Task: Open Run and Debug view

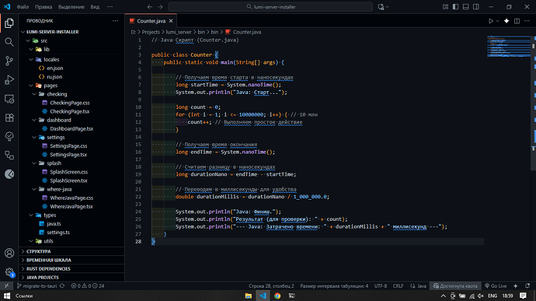Action: click(x=9, y=79)
